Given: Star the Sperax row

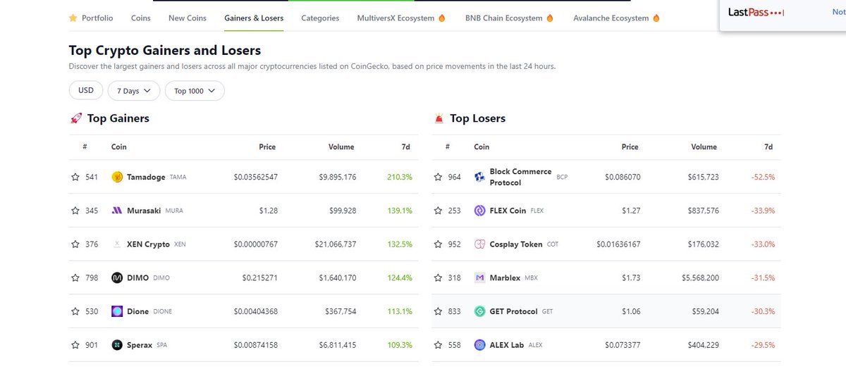Looking at the screenshot, I should point(75,345).
